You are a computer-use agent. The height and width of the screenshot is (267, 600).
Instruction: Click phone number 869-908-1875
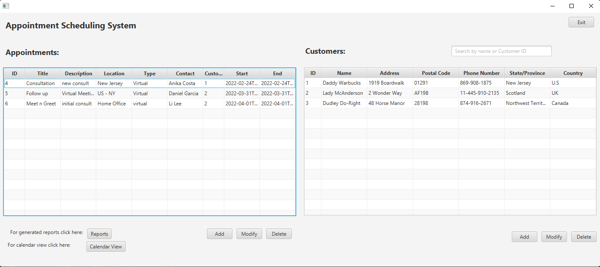[x=482, y=83]
